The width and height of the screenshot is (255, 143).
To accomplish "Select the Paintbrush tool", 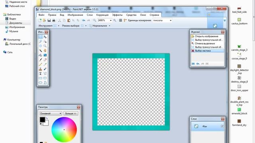I will [x=41, y=60].
